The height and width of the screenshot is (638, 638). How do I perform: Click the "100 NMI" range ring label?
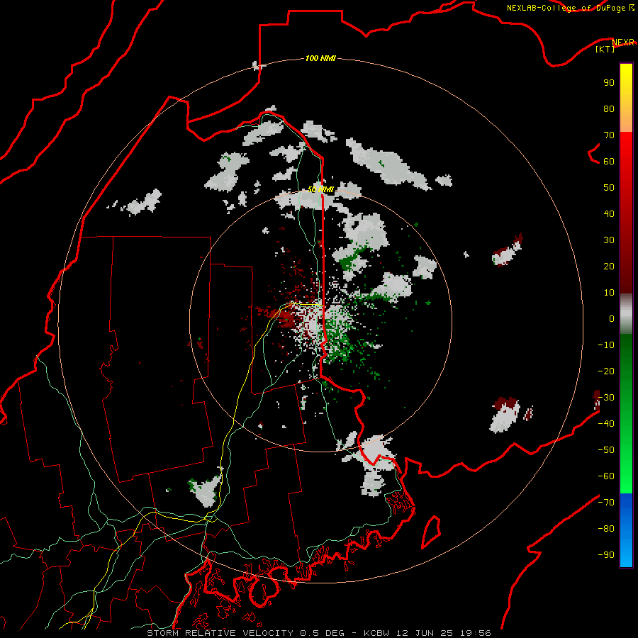[x=320, y=58]
